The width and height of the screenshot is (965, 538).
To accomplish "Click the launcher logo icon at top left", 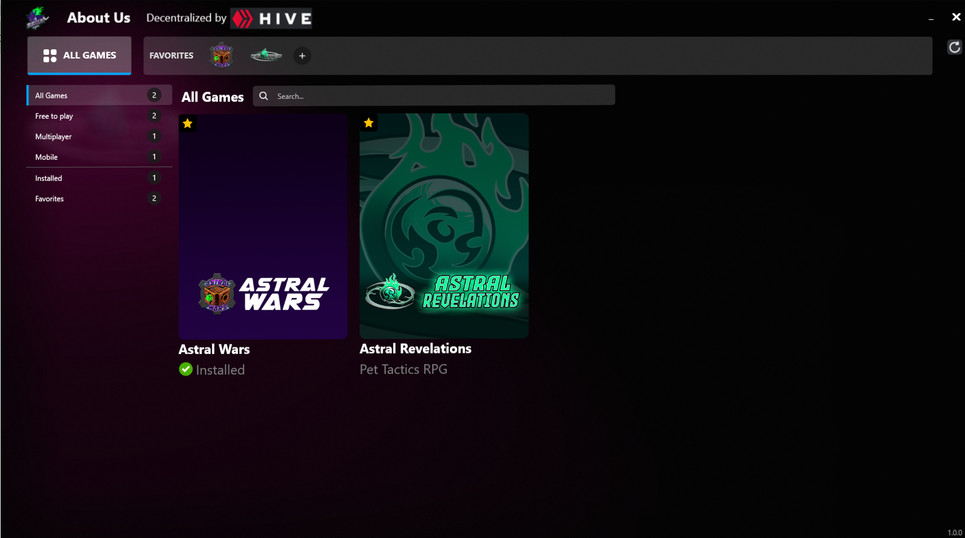I will (x=37, y=18).
